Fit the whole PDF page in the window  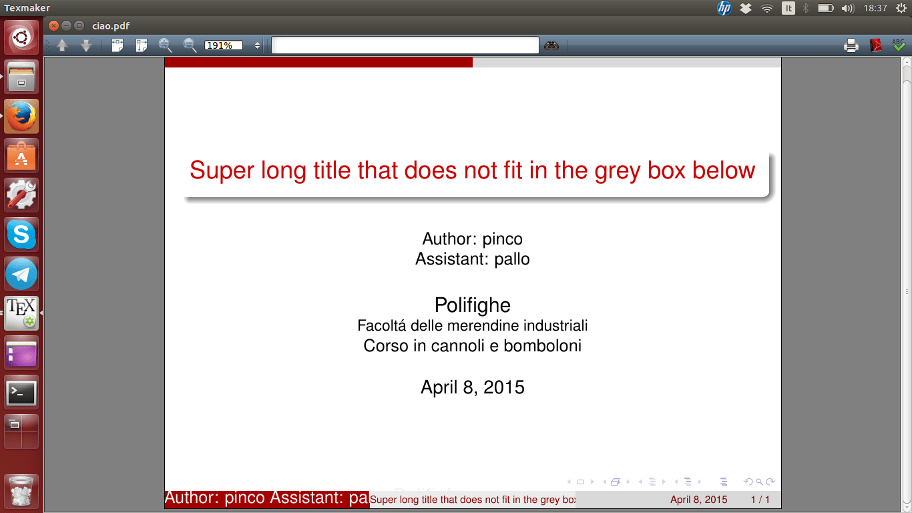142,45
